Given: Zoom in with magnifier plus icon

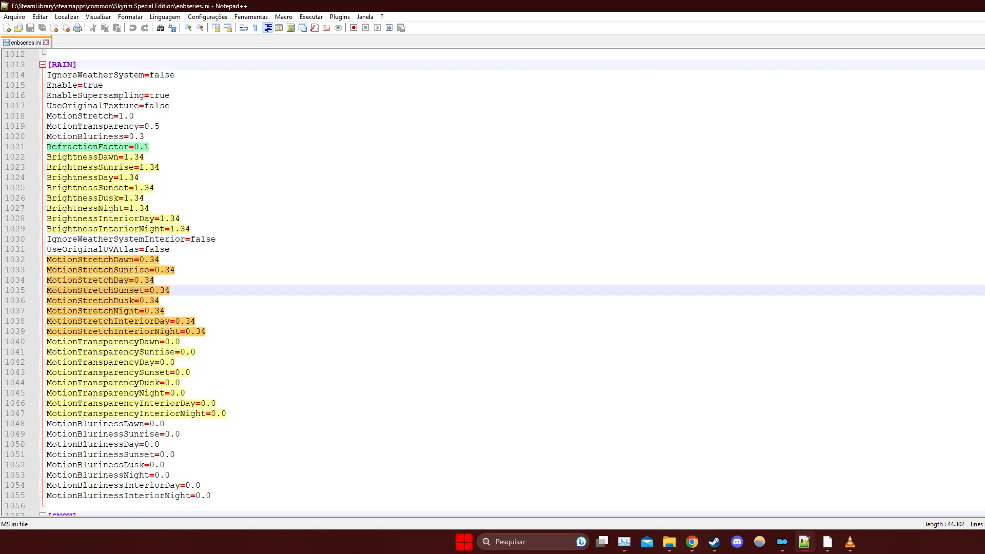Looking at the screenshot, I should pos(188,28).
